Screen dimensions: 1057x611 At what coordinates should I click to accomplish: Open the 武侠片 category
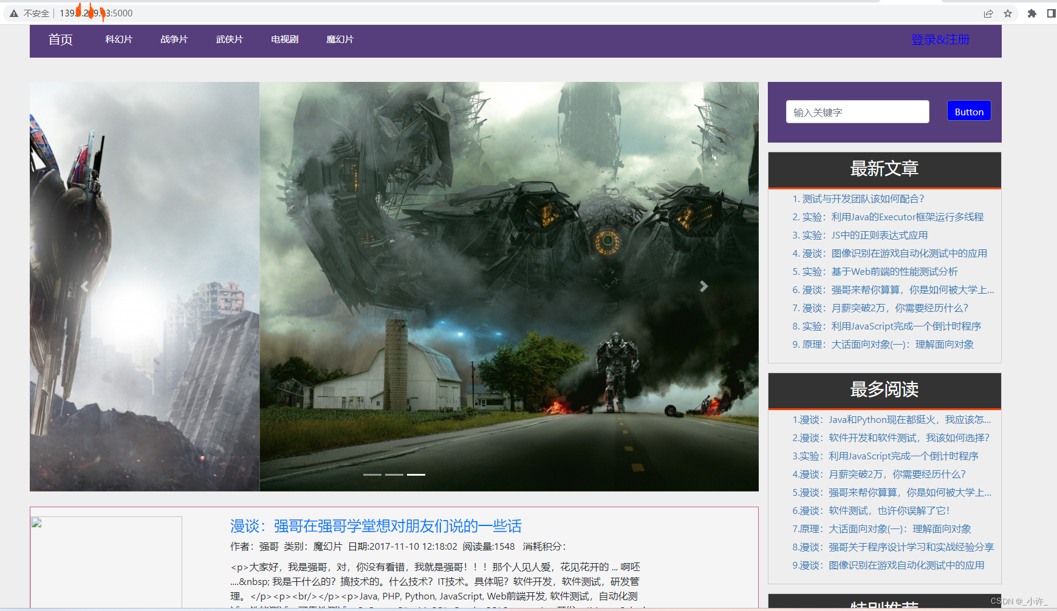click(x=230, y=39)
